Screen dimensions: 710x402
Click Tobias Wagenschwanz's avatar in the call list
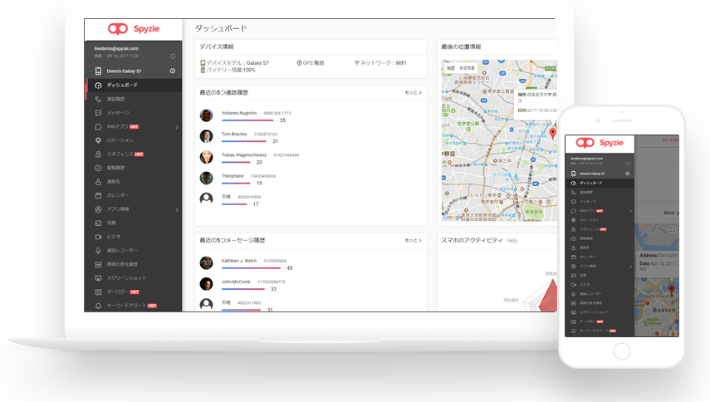click(x=206, y=157)
